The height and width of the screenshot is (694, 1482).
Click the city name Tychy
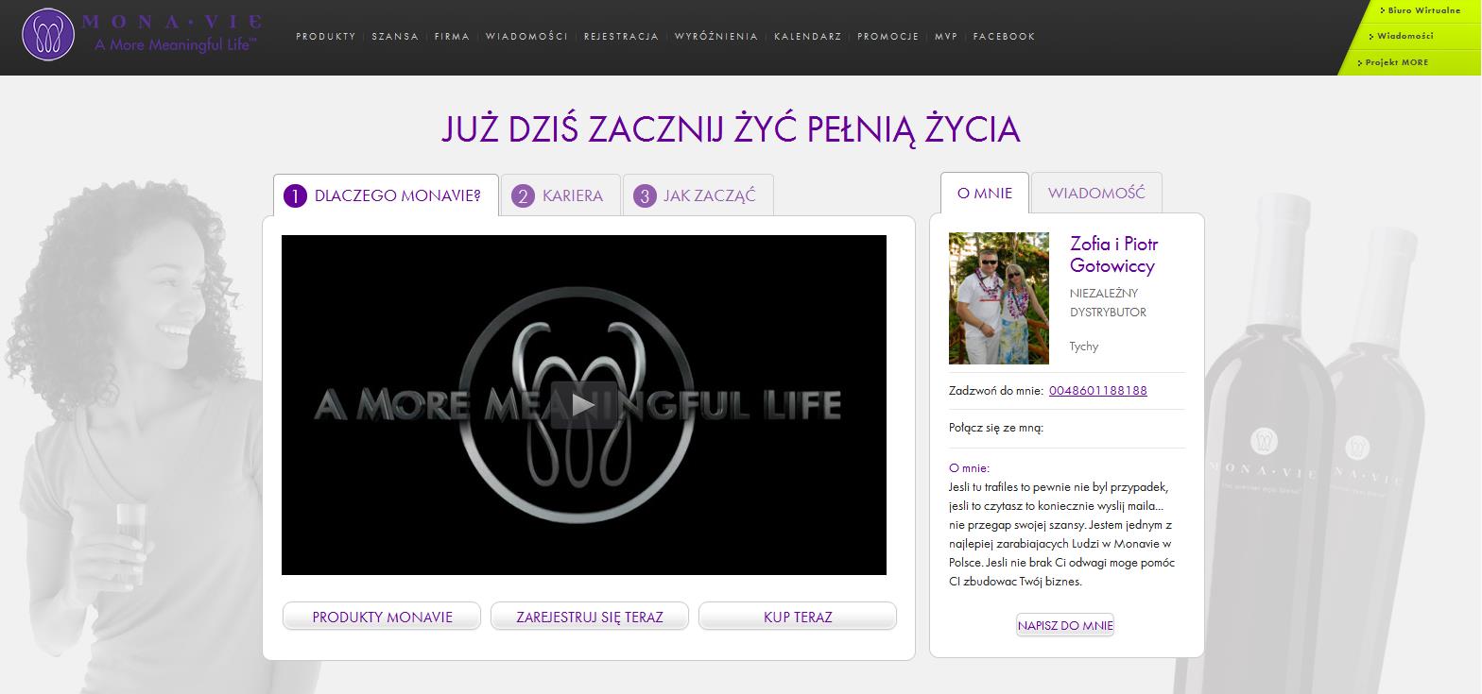pos(1084,347)
